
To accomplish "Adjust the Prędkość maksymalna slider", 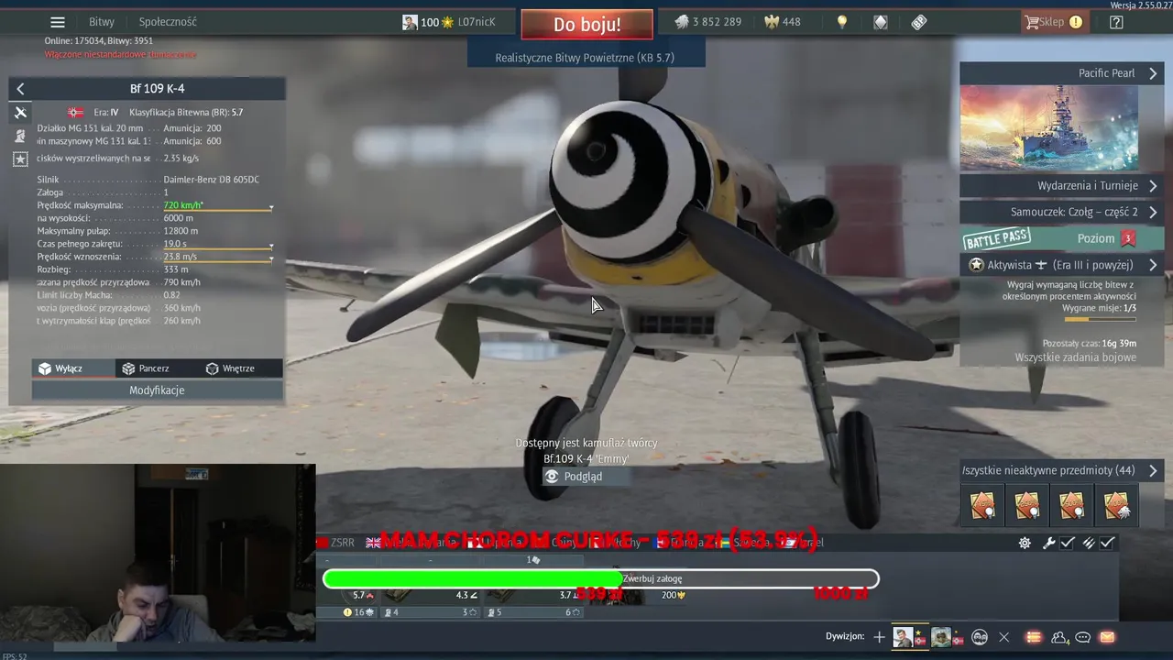I will tap(218, 209).
